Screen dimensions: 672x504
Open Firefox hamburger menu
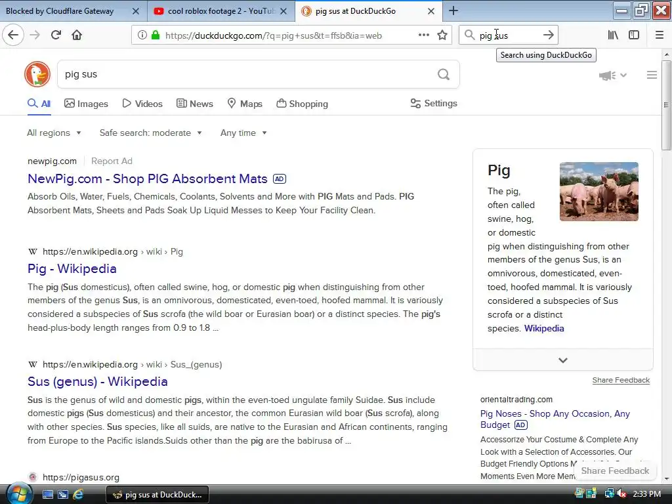660,35
